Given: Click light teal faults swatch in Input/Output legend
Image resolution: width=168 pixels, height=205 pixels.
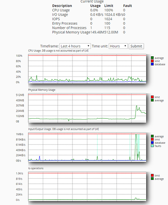Looking at the screenshot, I should tap(152, 146).
